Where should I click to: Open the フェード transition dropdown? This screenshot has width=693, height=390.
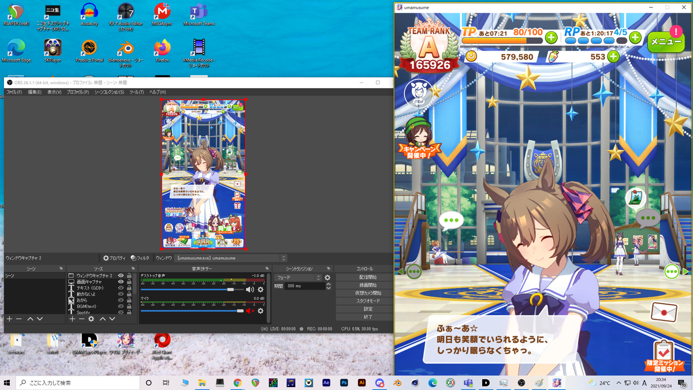298,277
